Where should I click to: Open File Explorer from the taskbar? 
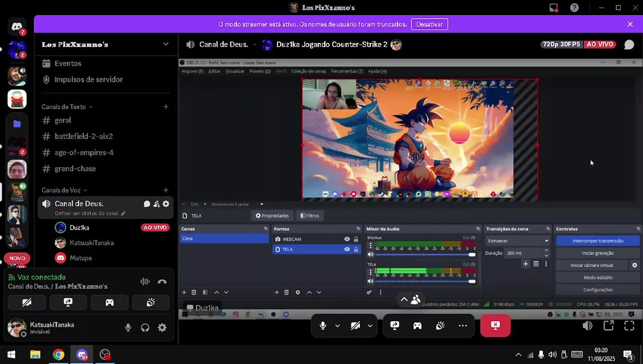click(x=35, y=355)
